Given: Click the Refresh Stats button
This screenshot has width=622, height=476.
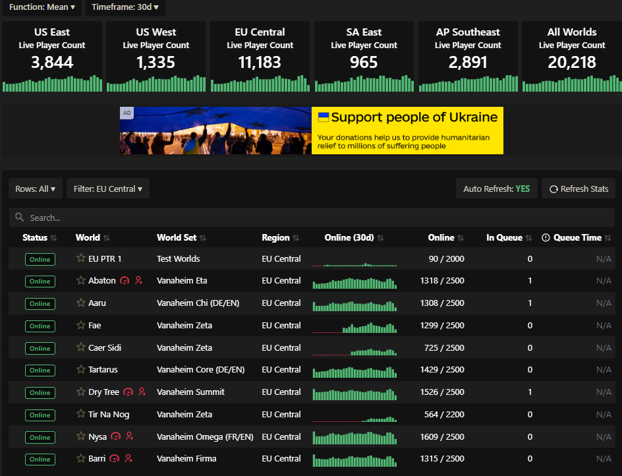Looking at the screenshot, I should [x=579, y=189].
